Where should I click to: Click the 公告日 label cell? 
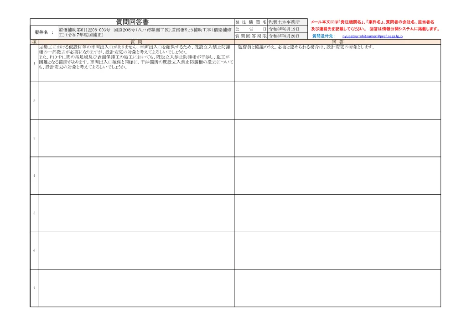[x=251, y=29]
